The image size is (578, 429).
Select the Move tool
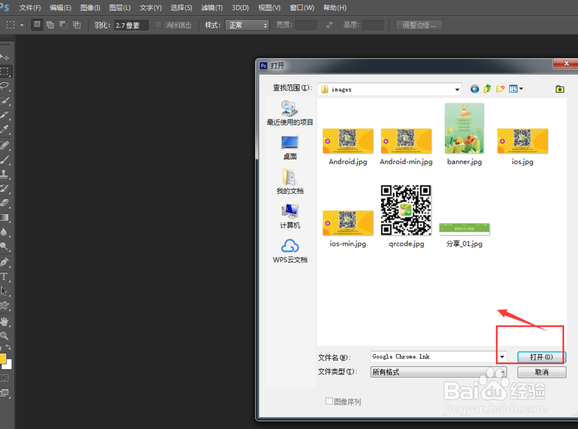point(6,56)
